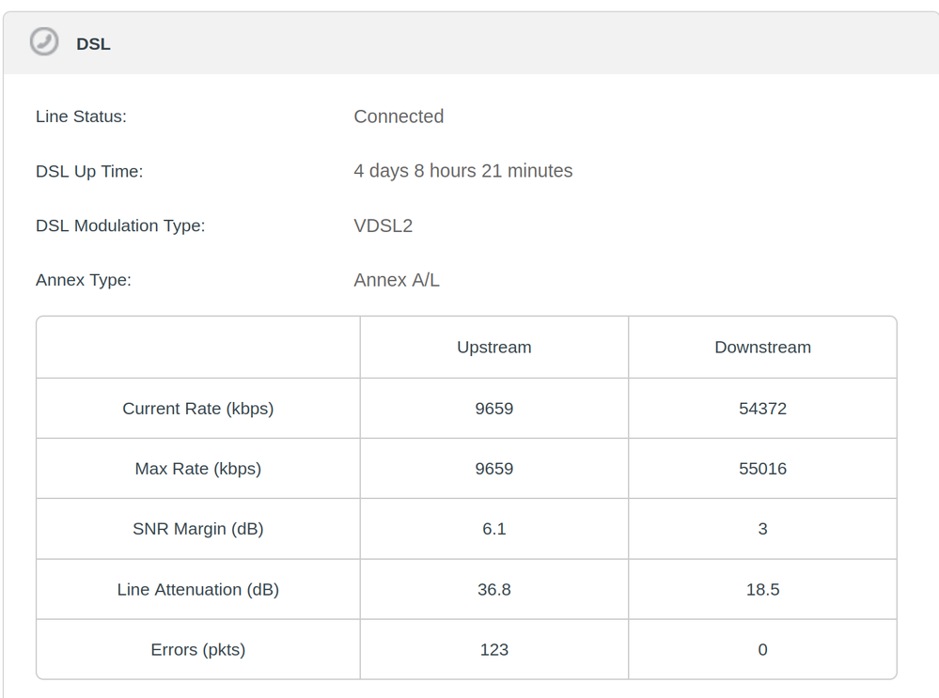This screenshot has width=939, height=698.
Task: Click the downstream attenuation value 18.5
Action: (x=762, y=590)
